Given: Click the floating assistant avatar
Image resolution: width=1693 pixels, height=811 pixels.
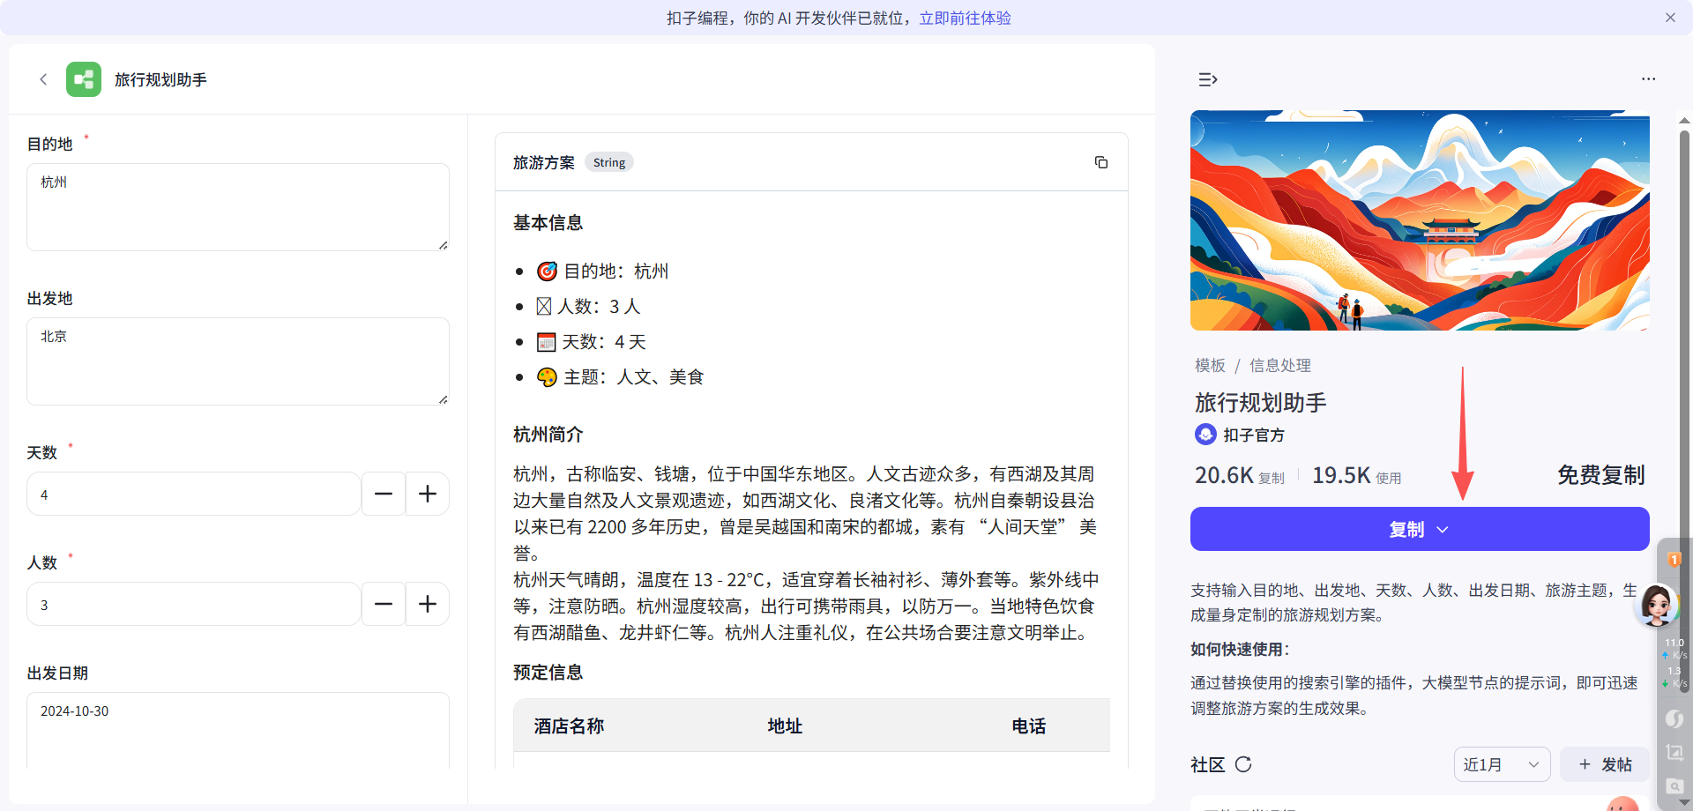Looking at the screenshot, I should click(1656, 605).
